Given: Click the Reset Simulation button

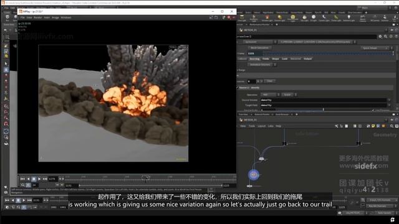Looking at the screenshot, I should 259,48.
